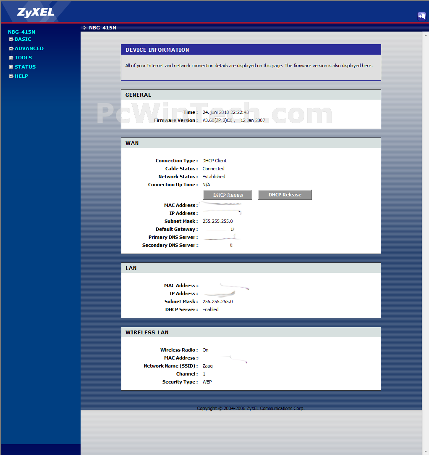Click the WAN section header
Viewport: 429px width, 455px height.
[x=251, y=143]
